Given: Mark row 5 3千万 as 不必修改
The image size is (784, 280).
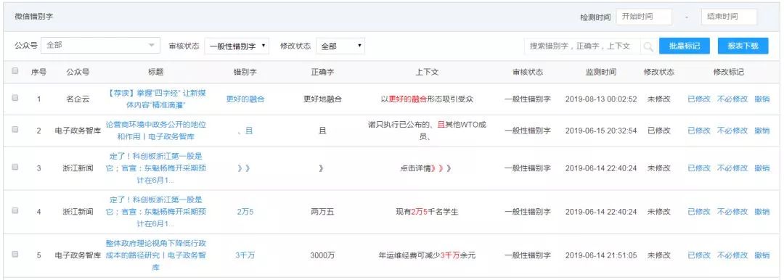Looking at the screenshot, I should (x=732, y=255).
